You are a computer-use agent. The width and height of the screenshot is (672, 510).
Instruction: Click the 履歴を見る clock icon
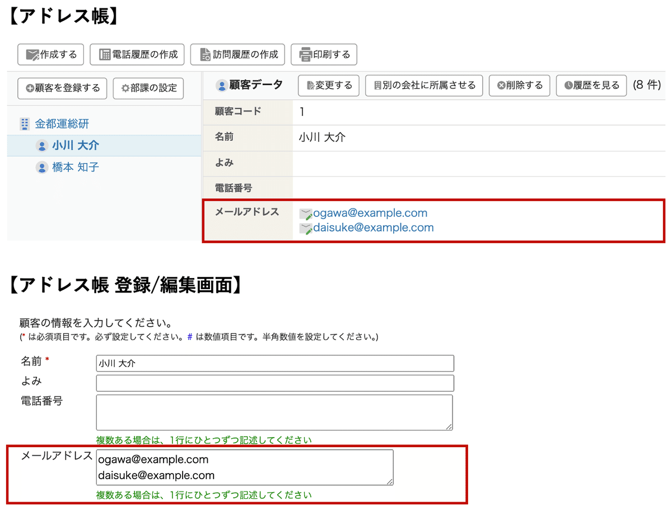pos(568,86)
